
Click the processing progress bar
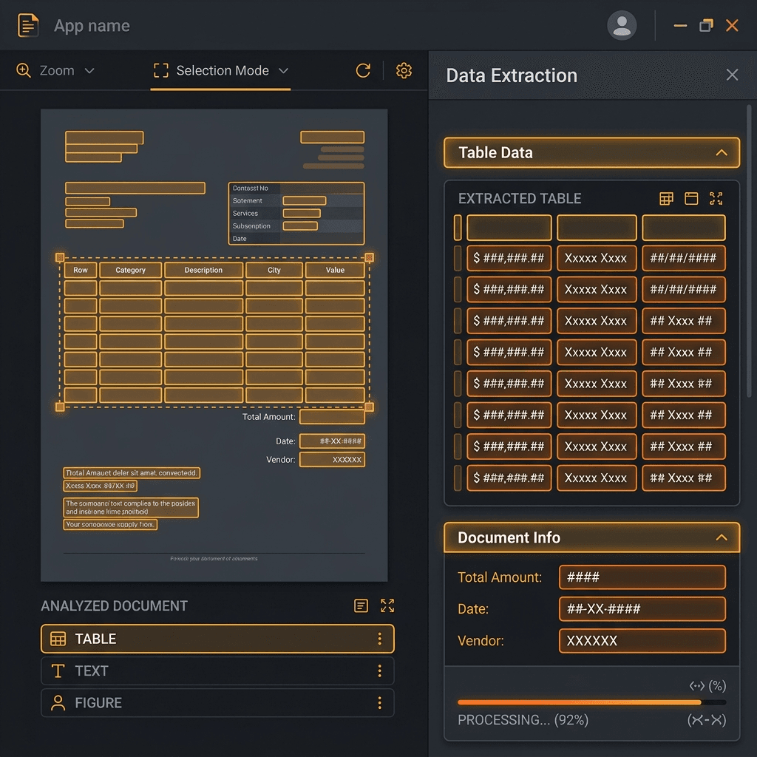click(591, 702)
